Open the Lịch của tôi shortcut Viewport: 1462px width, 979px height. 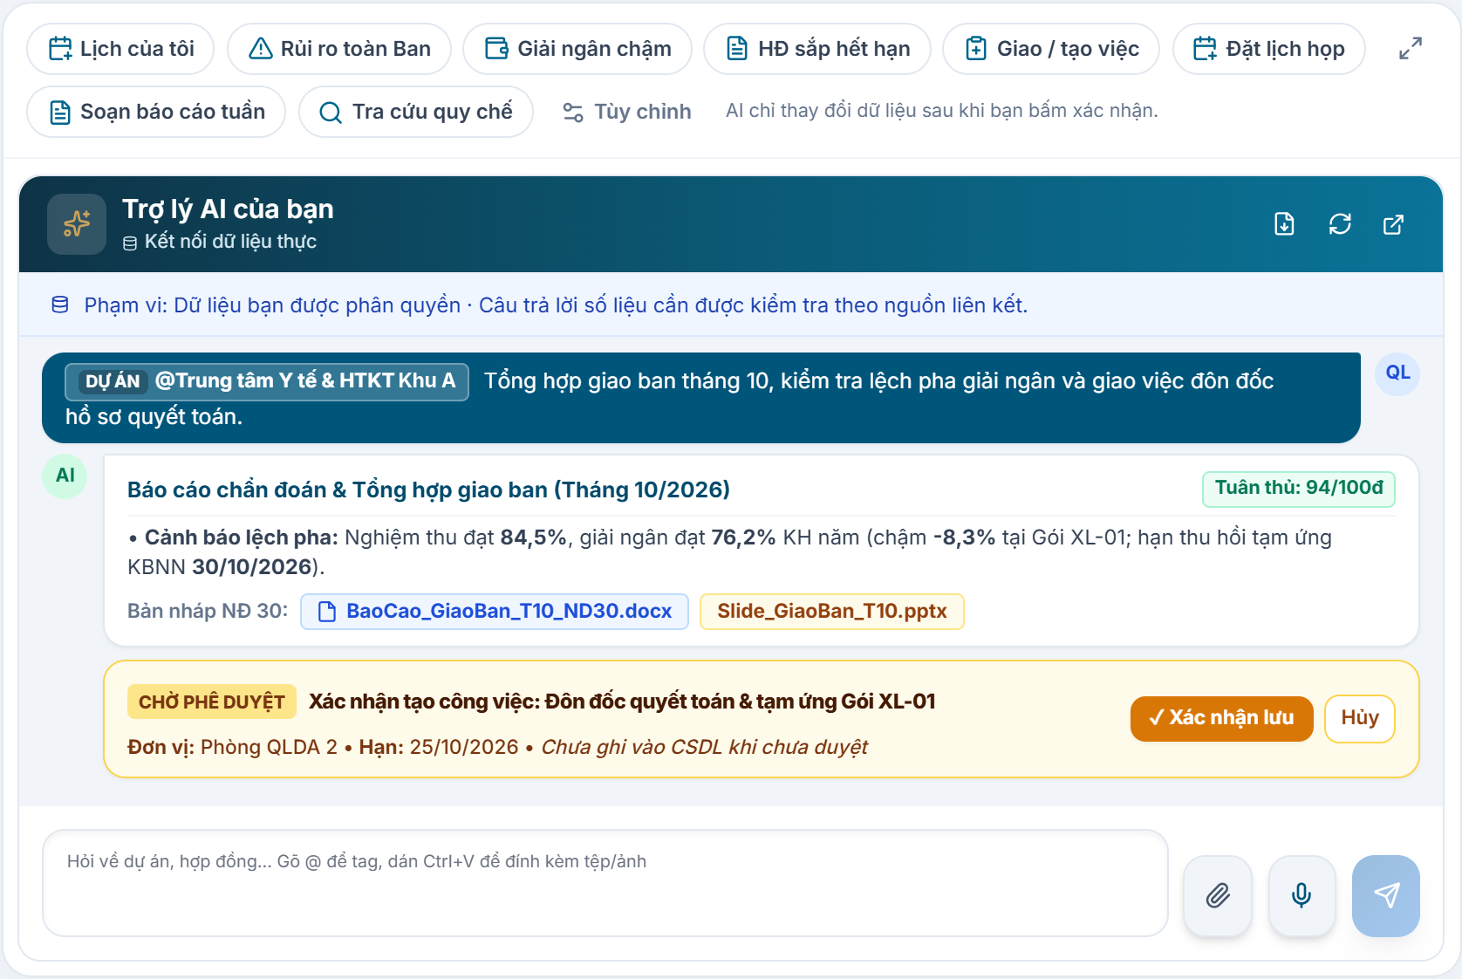click(120, 49)
